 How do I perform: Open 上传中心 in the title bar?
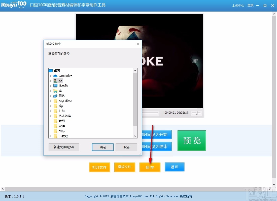point(238,6)
